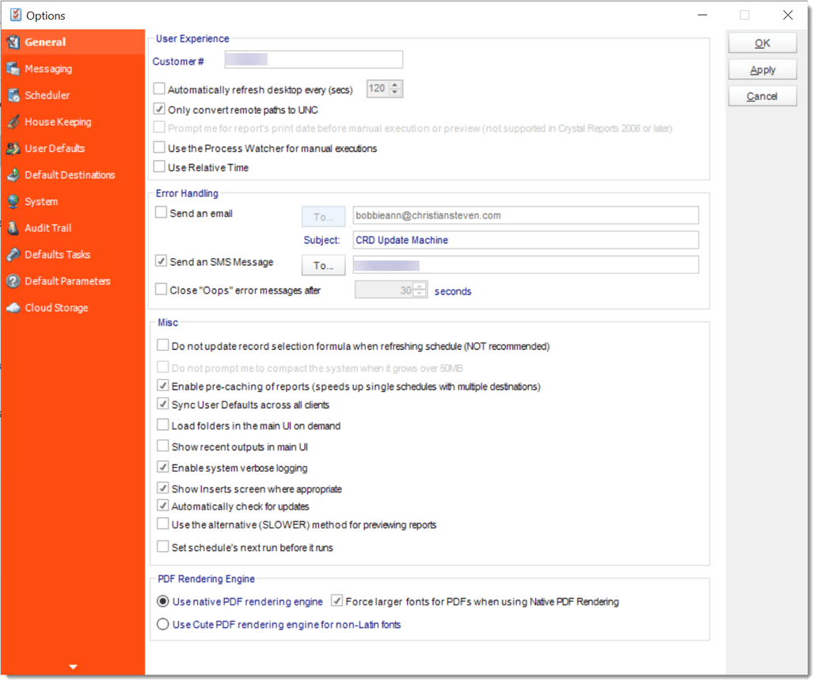Screen dimensions: 817x684
Task: Expand more sidebar items with down arrow
Action: (x=73, y=667)
